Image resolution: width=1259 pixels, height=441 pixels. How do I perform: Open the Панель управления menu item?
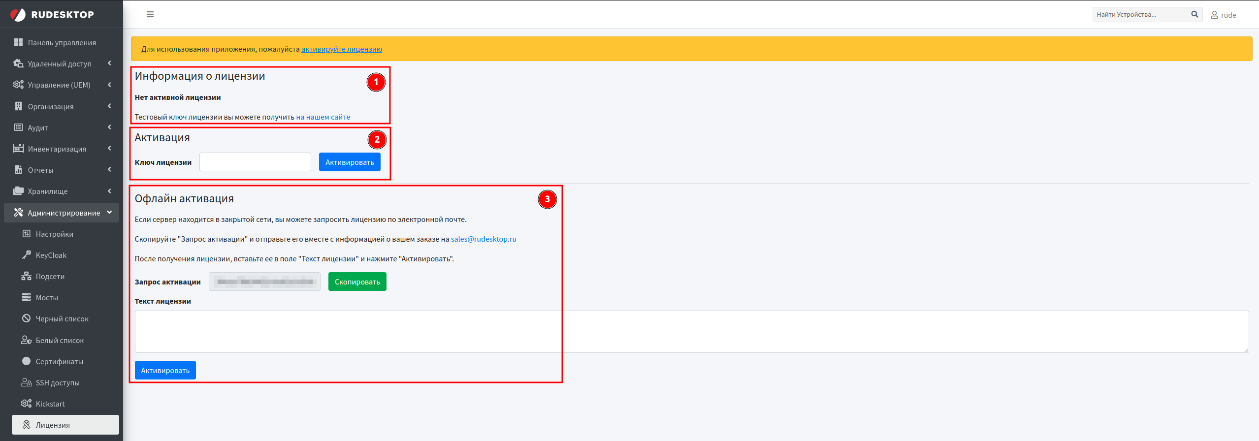(62, 42)
